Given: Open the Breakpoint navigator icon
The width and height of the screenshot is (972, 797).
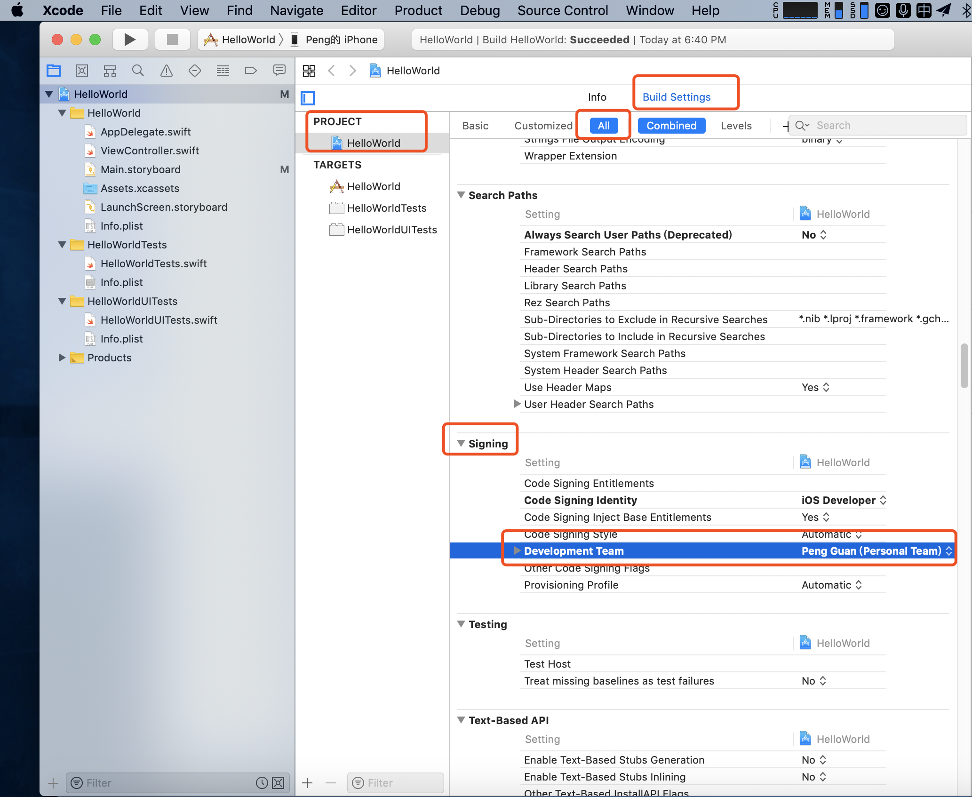Looking at the screenshot, I should (251, 71).
